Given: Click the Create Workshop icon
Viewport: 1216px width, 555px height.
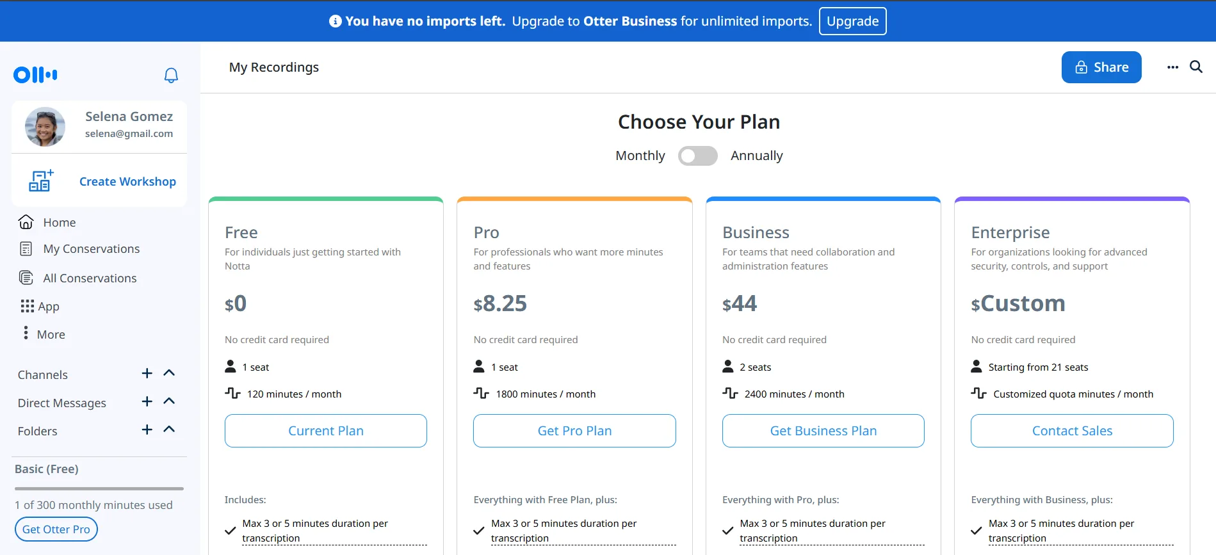Looking at the screenshot, I should (x=41, y=181).
